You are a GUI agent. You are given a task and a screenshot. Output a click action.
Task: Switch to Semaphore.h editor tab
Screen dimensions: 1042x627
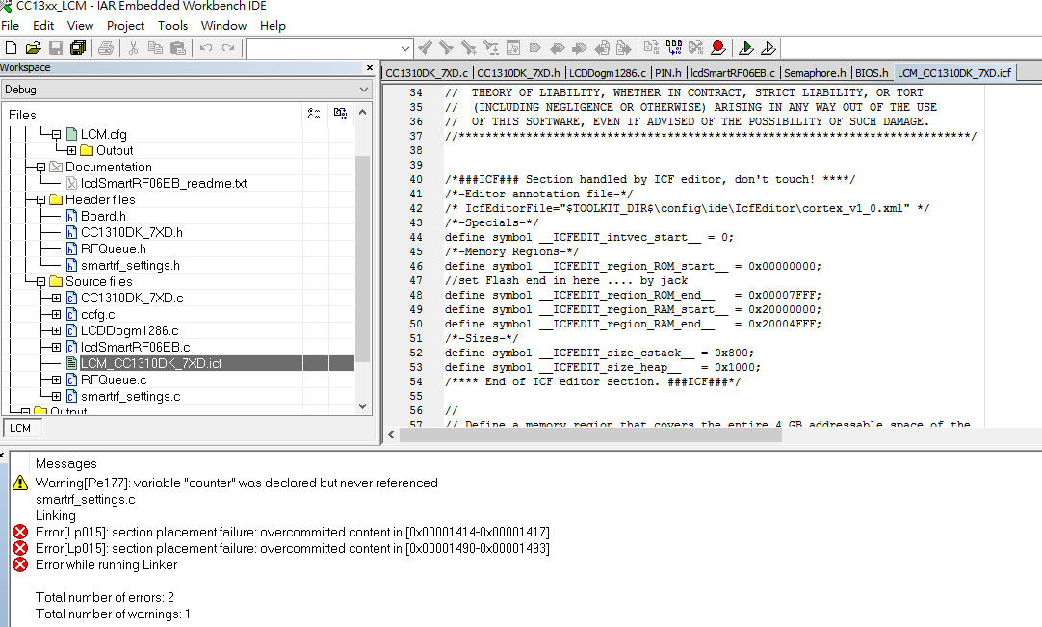click(815, 73)
